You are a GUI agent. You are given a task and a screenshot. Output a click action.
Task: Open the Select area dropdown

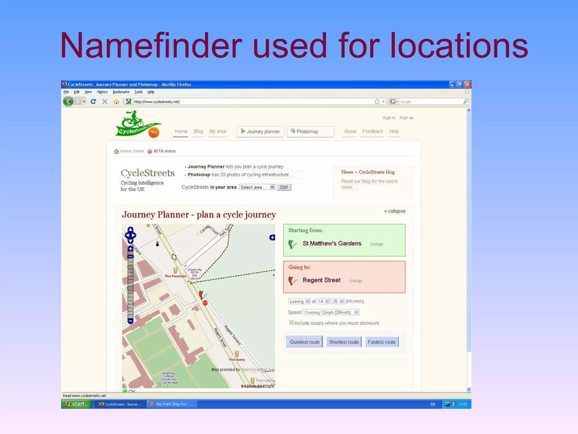tap(257, 187)
